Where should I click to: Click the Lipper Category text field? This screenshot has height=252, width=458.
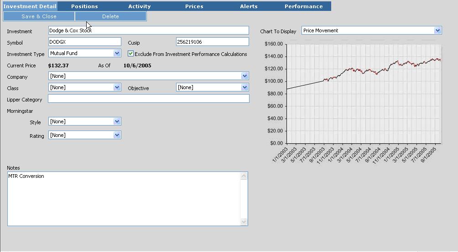tap(148, 99)
